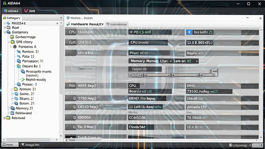The height and width of the screenshot is (149, 265).
Task: Click the Ponbeves A gear icon
Action: (15, 47)
